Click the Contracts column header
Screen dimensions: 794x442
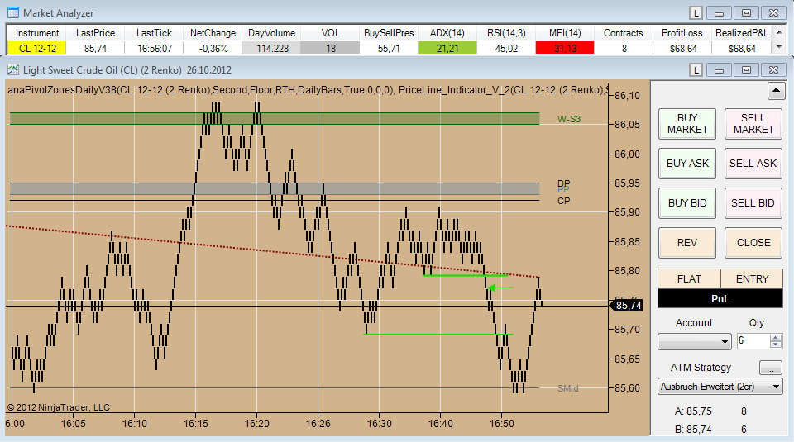pos(624,33)
